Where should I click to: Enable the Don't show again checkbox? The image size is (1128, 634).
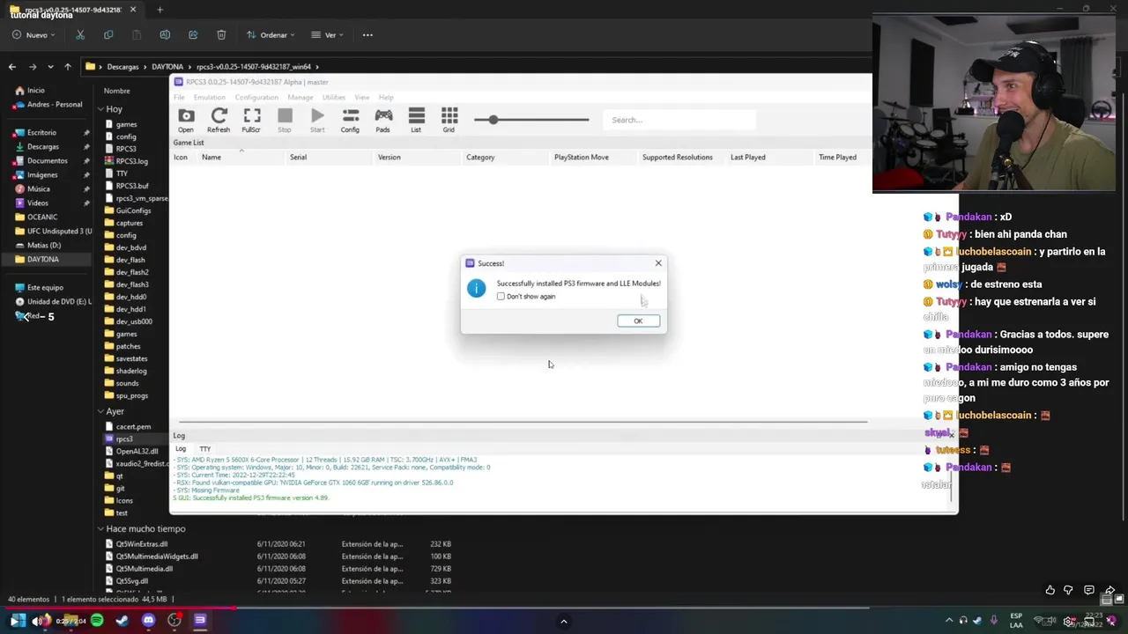coord(501,297)
